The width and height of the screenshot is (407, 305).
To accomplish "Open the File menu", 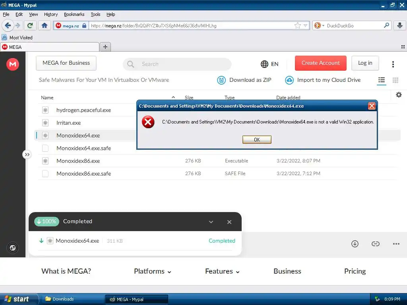I will pos(6,14).
